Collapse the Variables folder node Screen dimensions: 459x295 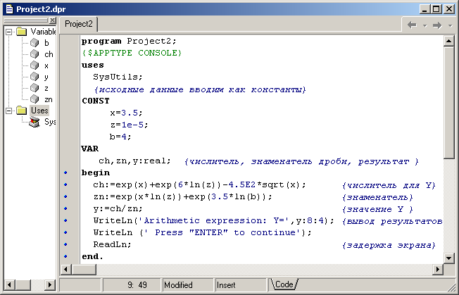(9, 32)
